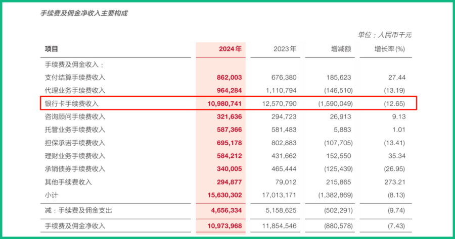Select the 咨询顾问手续费收入 row label

[75, 116]
